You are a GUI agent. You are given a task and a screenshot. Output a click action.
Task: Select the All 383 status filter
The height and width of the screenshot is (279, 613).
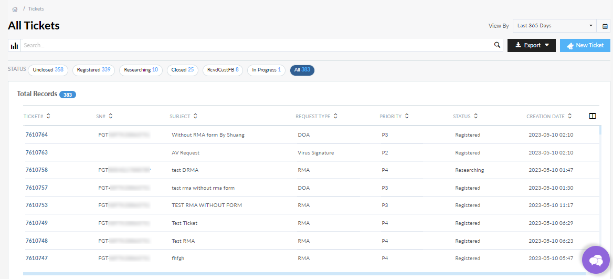click(x=302, y=70)
